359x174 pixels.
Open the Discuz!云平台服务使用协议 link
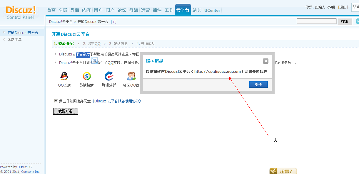[117, 101]
